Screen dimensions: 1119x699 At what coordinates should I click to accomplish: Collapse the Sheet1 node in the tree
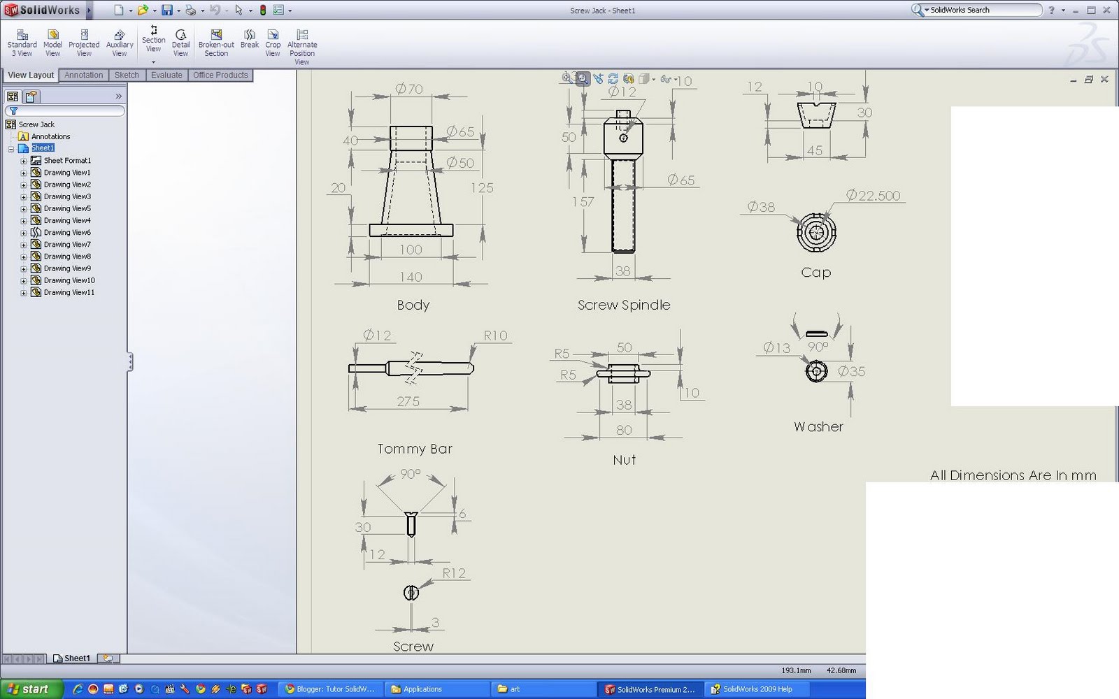11,147
